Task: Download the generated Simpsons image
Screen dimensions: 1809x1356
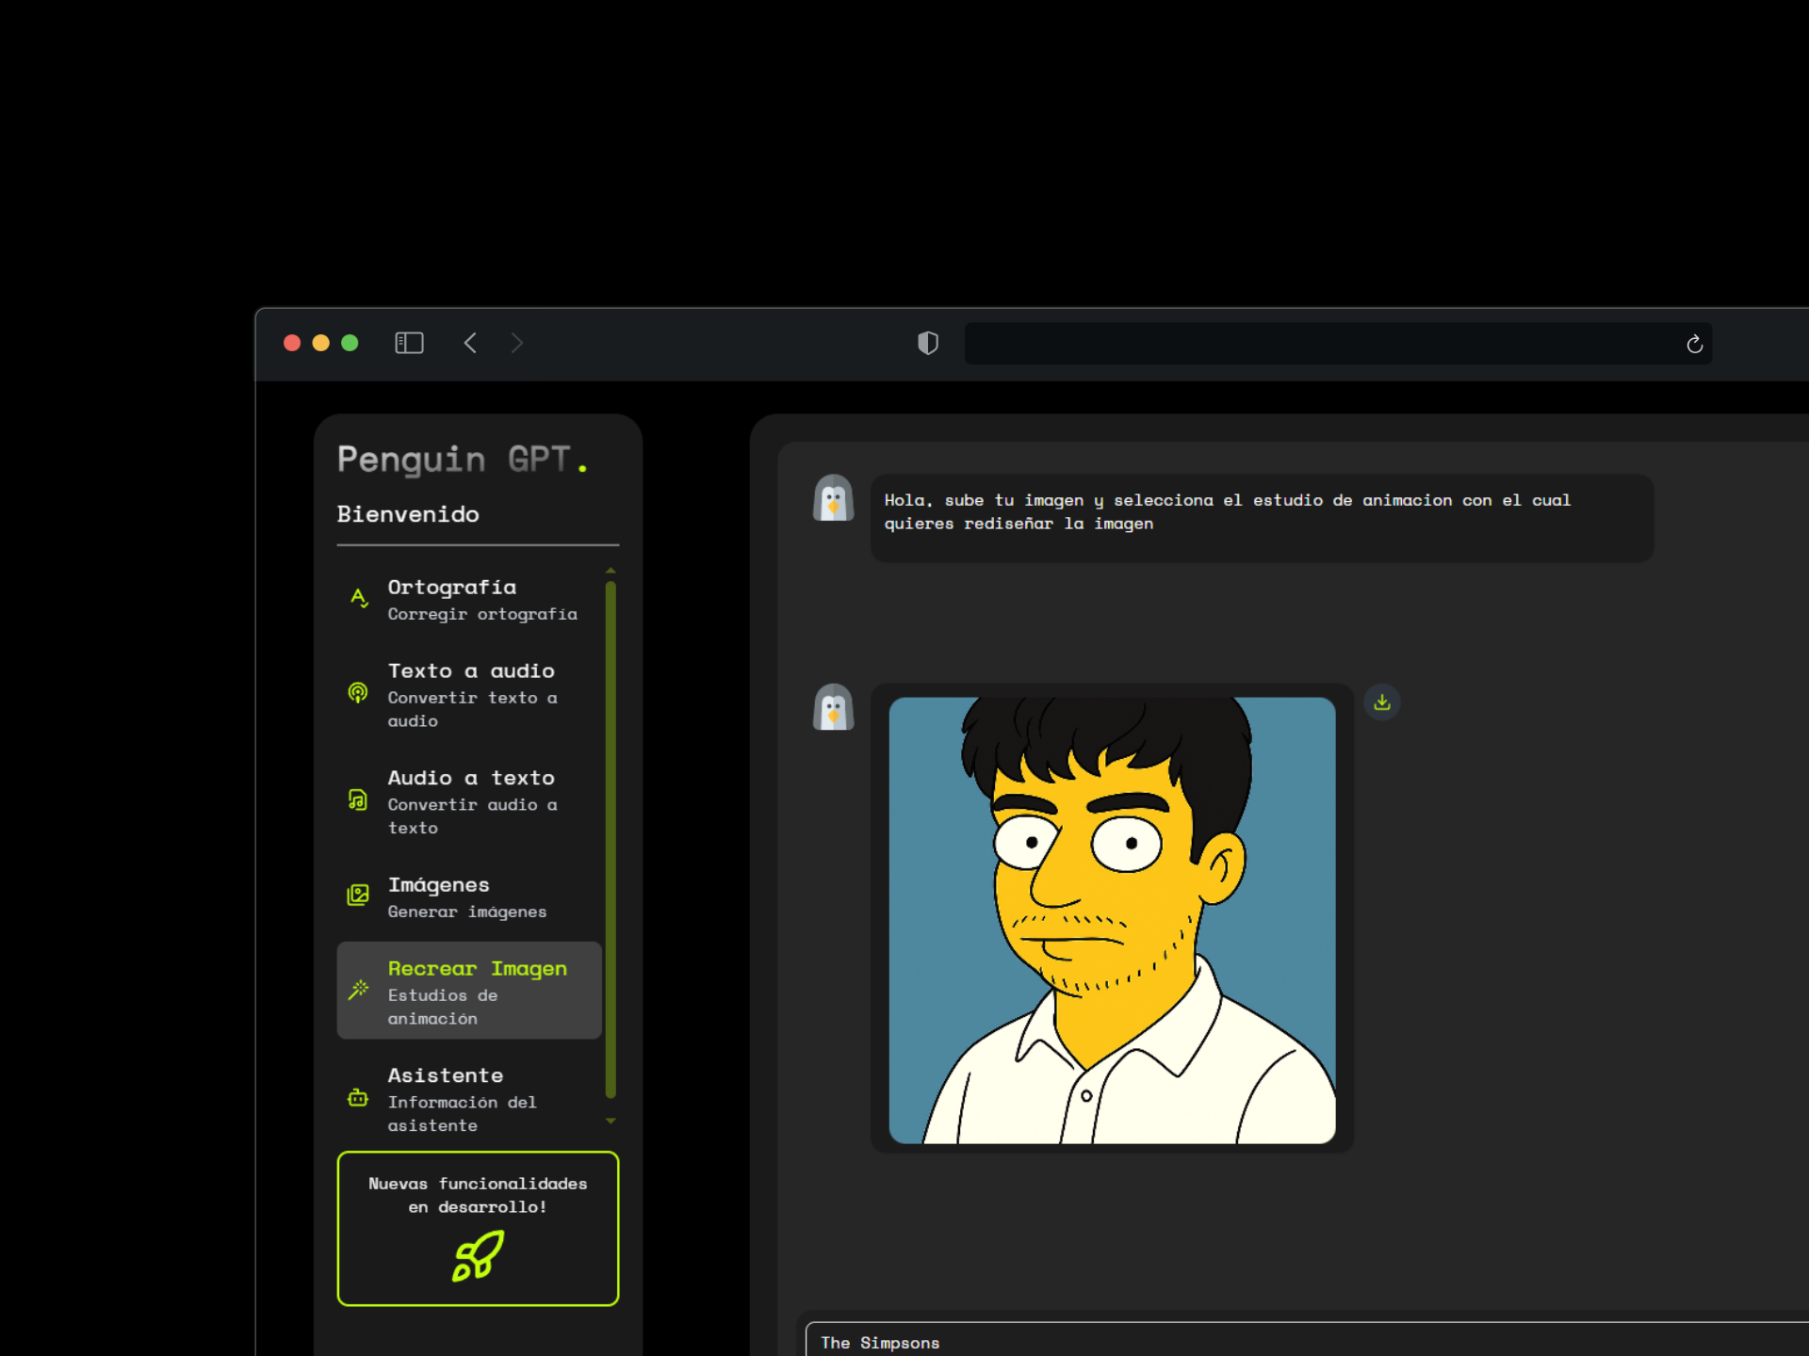Action: coord(1381,702)
